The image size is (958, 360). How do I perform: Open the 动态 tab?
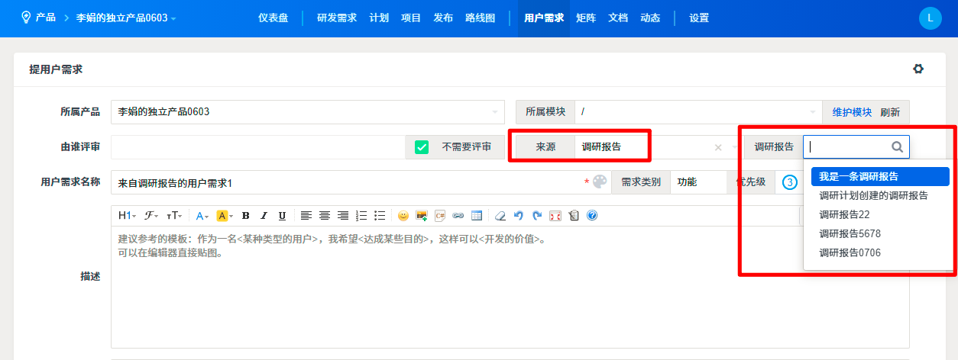[650, 18]
